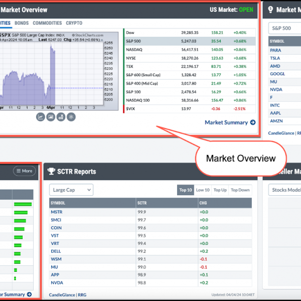Click the arrow icon beside Market Summary
The width and height of the screenshot is (301, 301).
(x=253, y=122)
